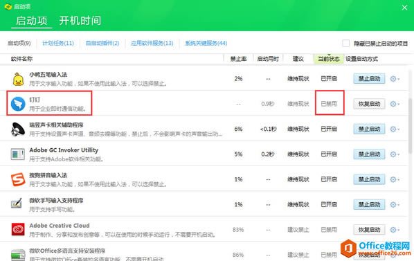The width and height of the screenshot is (414, 261).
Task: Click the 5% 禁止率 value
Action: [238, 154]
